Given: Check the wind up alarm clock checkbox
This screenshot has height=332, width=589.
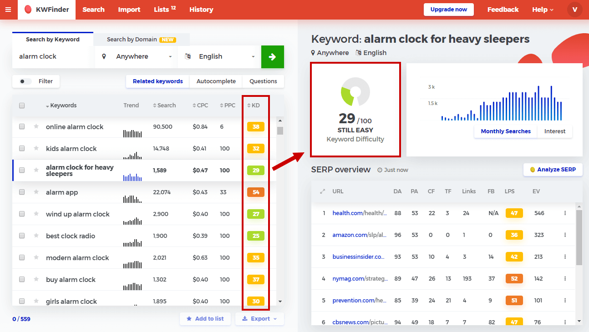Looking at the screenshot, I should tap(22, 214).
